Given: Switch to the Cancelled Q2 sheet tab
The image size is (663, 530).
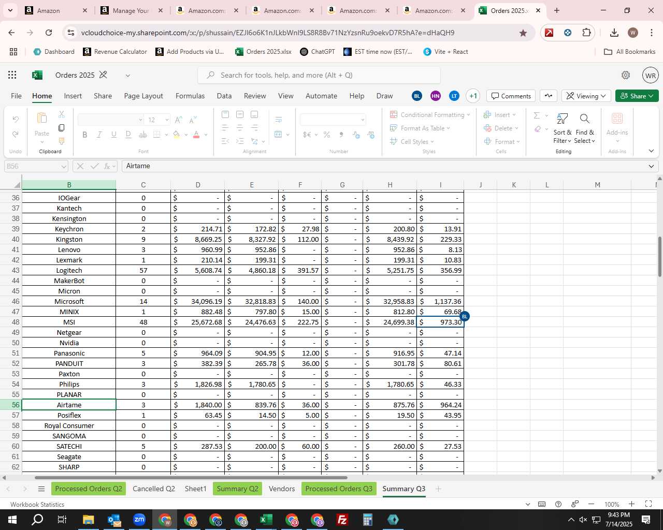Looking at the screenshot, I should point(154,489).
